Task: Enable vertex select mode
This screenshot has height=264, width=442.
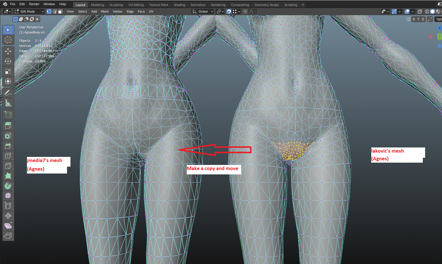Action: pyautogui.click(x=49, y=11)
